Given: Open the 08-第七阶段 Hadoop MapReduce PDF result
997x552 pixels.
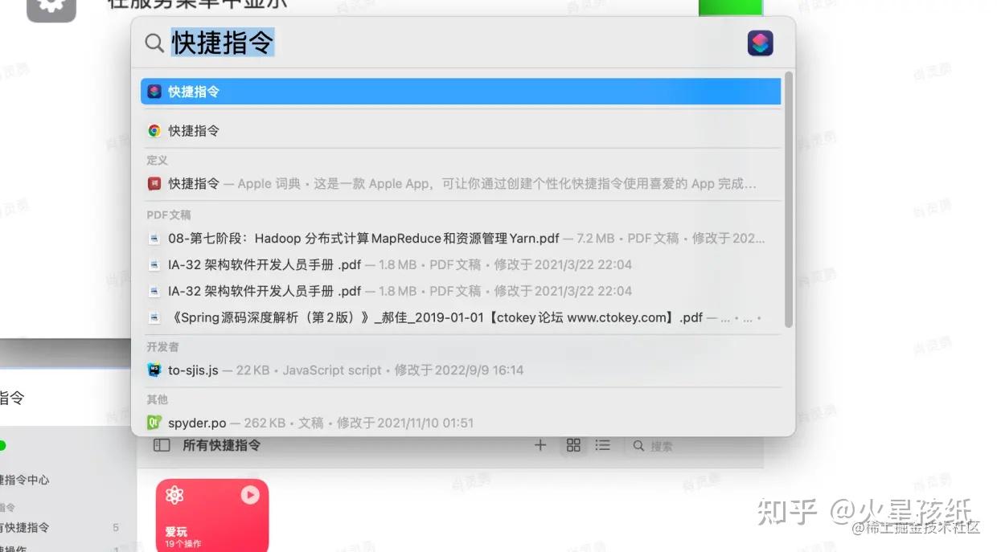Looking at the screenshot, I should (461, 238).
